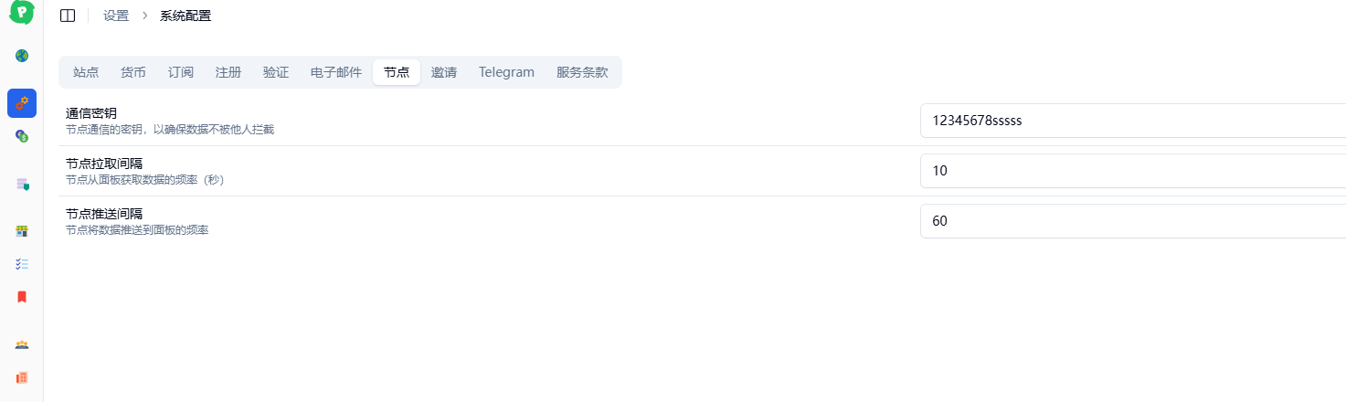Focus the 节点拉取间隔 input showing 10
This screenshot has height=402, width=1346.
[1133, 171]
